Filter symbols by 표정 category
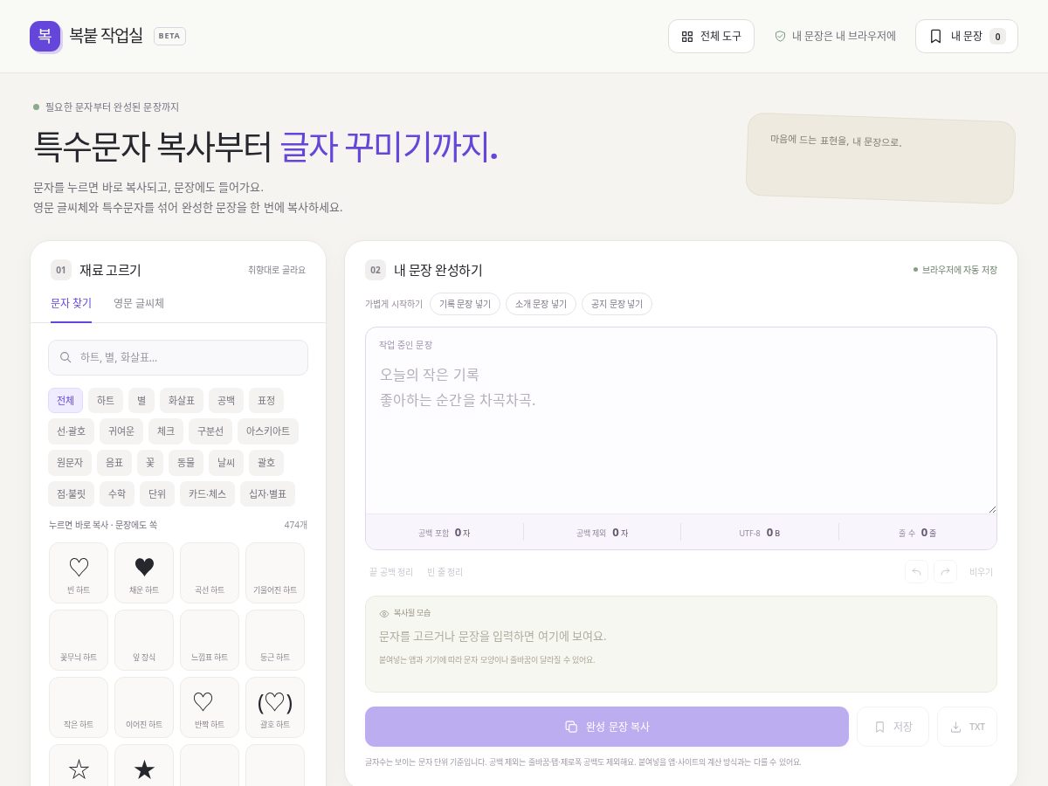The image size is (1048, 786). tap(266, 400)
